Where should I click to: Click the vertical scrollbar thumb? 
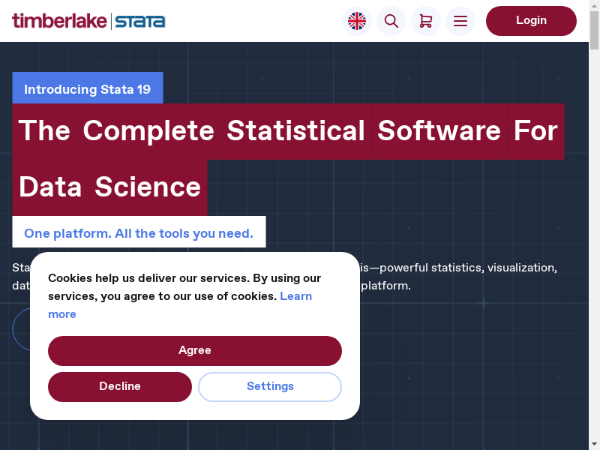click(595, 26)
